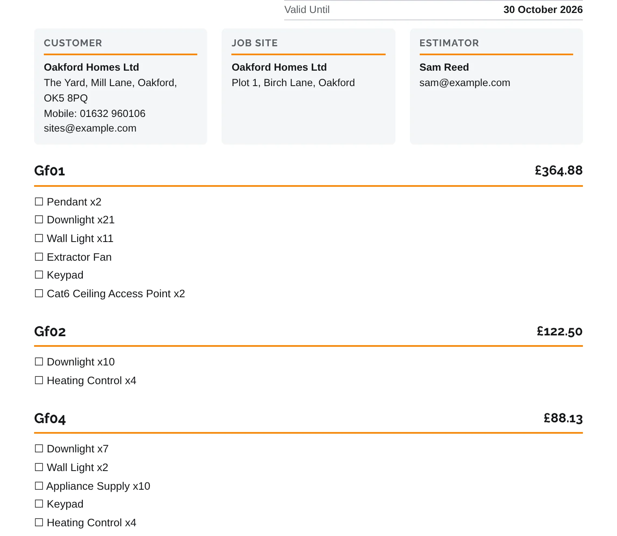
Task: Tick the Pendant x2 checkbox
Action: [x=39, y=202]
